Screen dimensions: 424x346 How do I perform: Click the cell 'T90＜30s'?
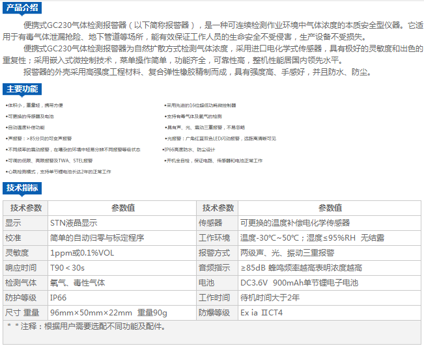coord(122,268)
